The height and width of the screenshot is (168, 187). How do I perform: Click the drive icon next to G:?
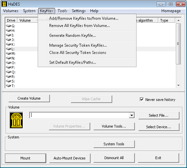coord(9,26)
